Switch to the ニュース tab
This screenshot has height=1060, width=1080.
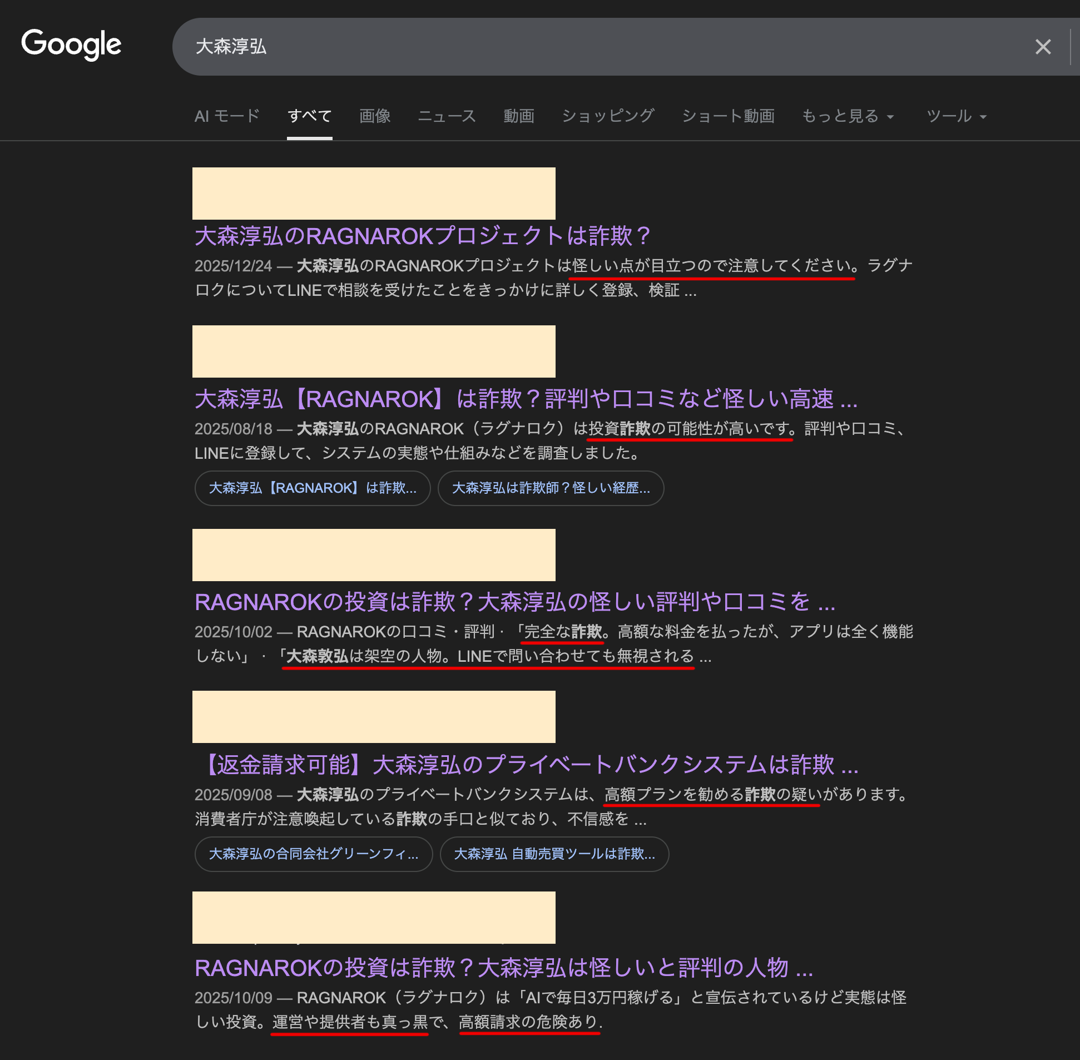click(447, 116)
